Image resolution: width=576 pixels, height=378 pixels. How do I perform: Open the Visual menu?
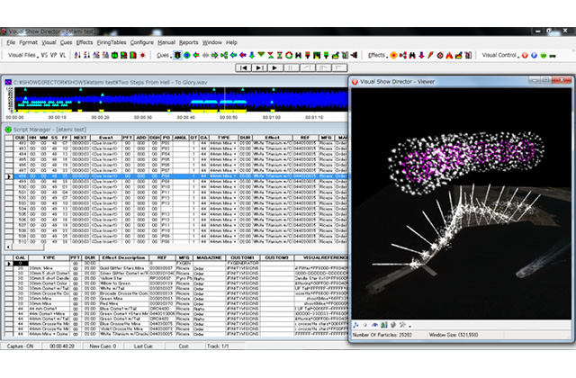pyautogui.click(x=49, y=42)
